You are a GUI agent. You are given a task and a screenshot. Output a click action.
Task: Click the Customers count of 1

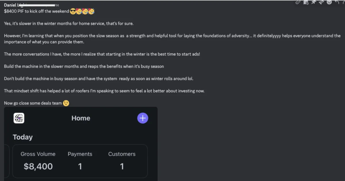click(122, 166)
